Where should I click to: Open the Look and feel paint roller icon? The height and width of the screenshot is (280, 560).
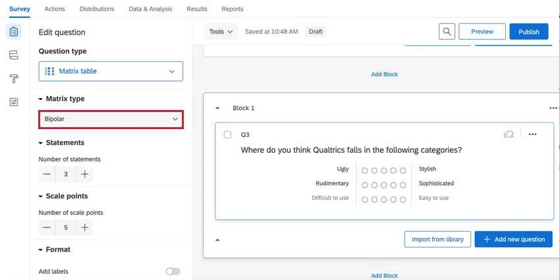coord(14,78)
